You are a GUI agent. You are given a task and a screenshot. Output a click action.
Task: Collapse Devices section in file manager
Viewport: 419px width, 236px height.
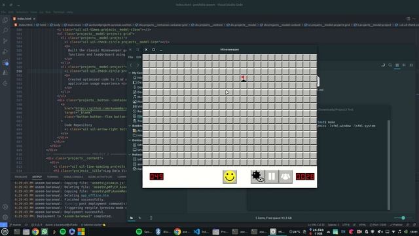130,140
